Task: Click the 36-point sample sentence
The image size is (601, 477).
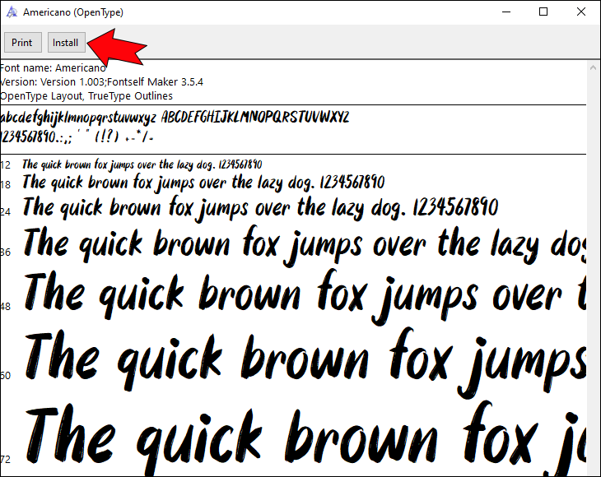Action: 305,245
